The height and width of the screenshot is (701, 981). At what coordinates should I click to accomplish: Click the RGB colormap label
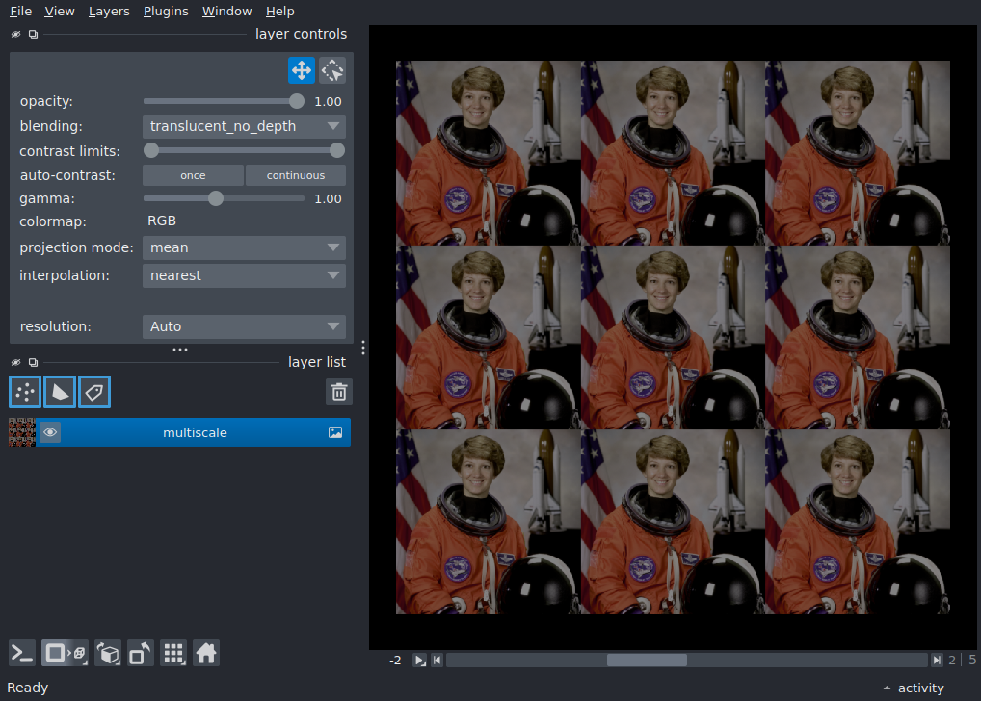[x=162, y=221]
